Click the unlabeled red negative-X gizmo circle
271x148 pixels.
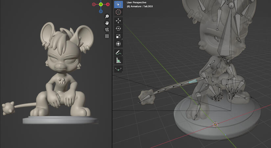pyautogui.click(x=94, y=4)
